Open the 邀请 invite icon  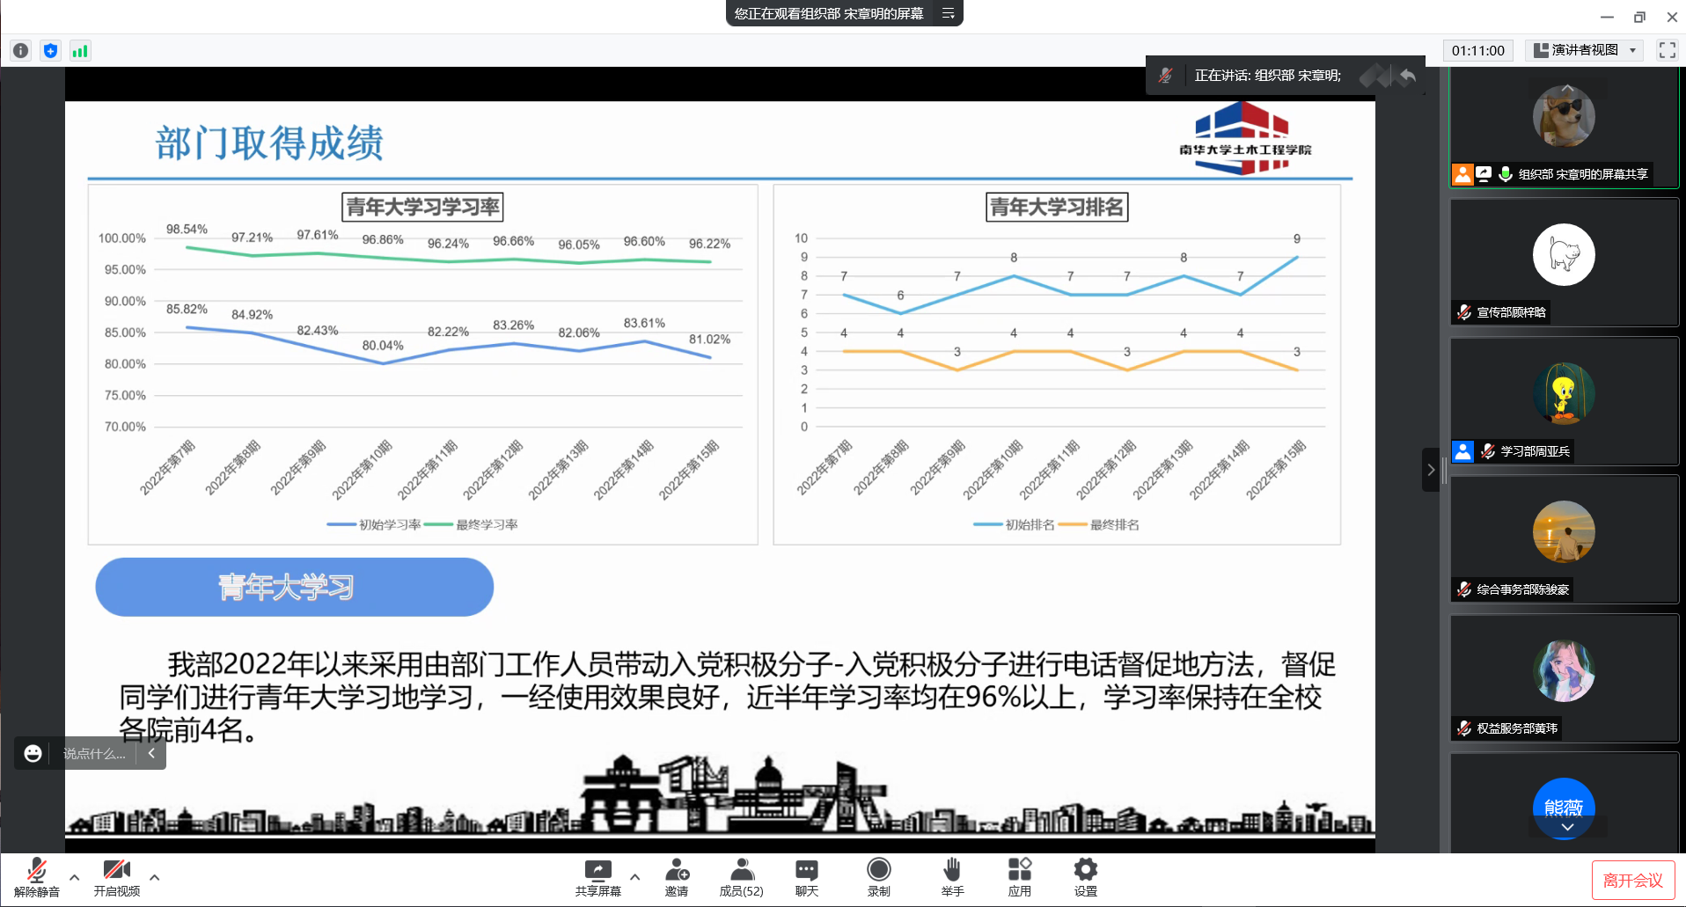click(x=677, y=877)
